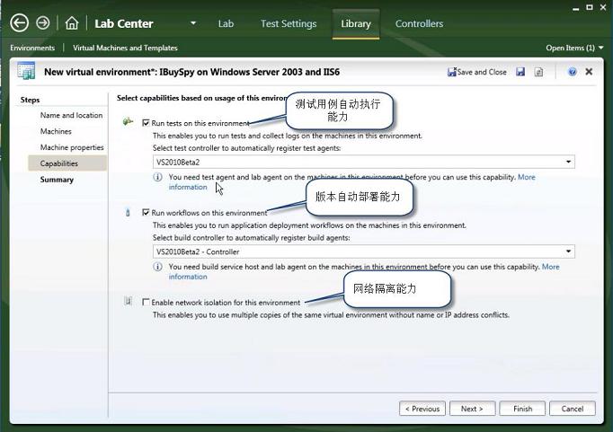This screenshot has width=613, height=432.
Task: Open the VS2010Beta2 test controller dropdown
Action: pyautogui.click(x=364, y=162)
